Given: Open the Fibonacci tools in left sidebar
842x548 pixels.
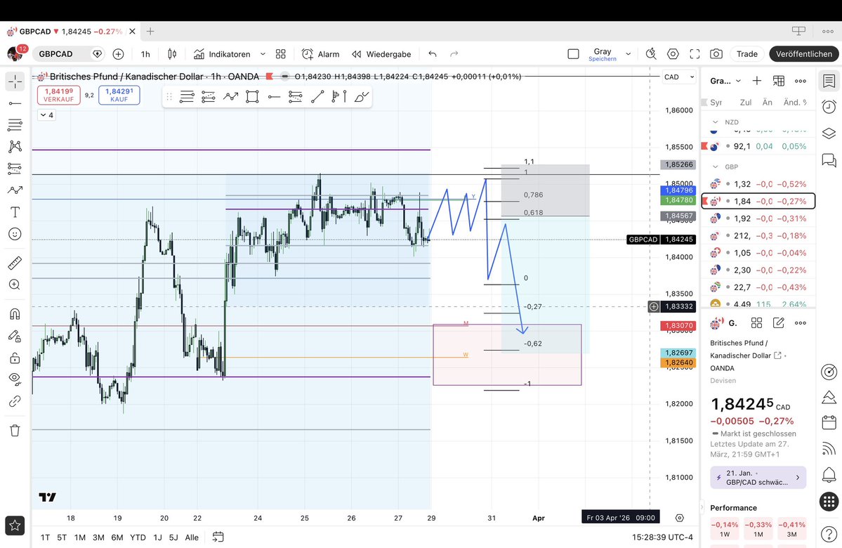Looking at the screenshot, I should (15, 124).
